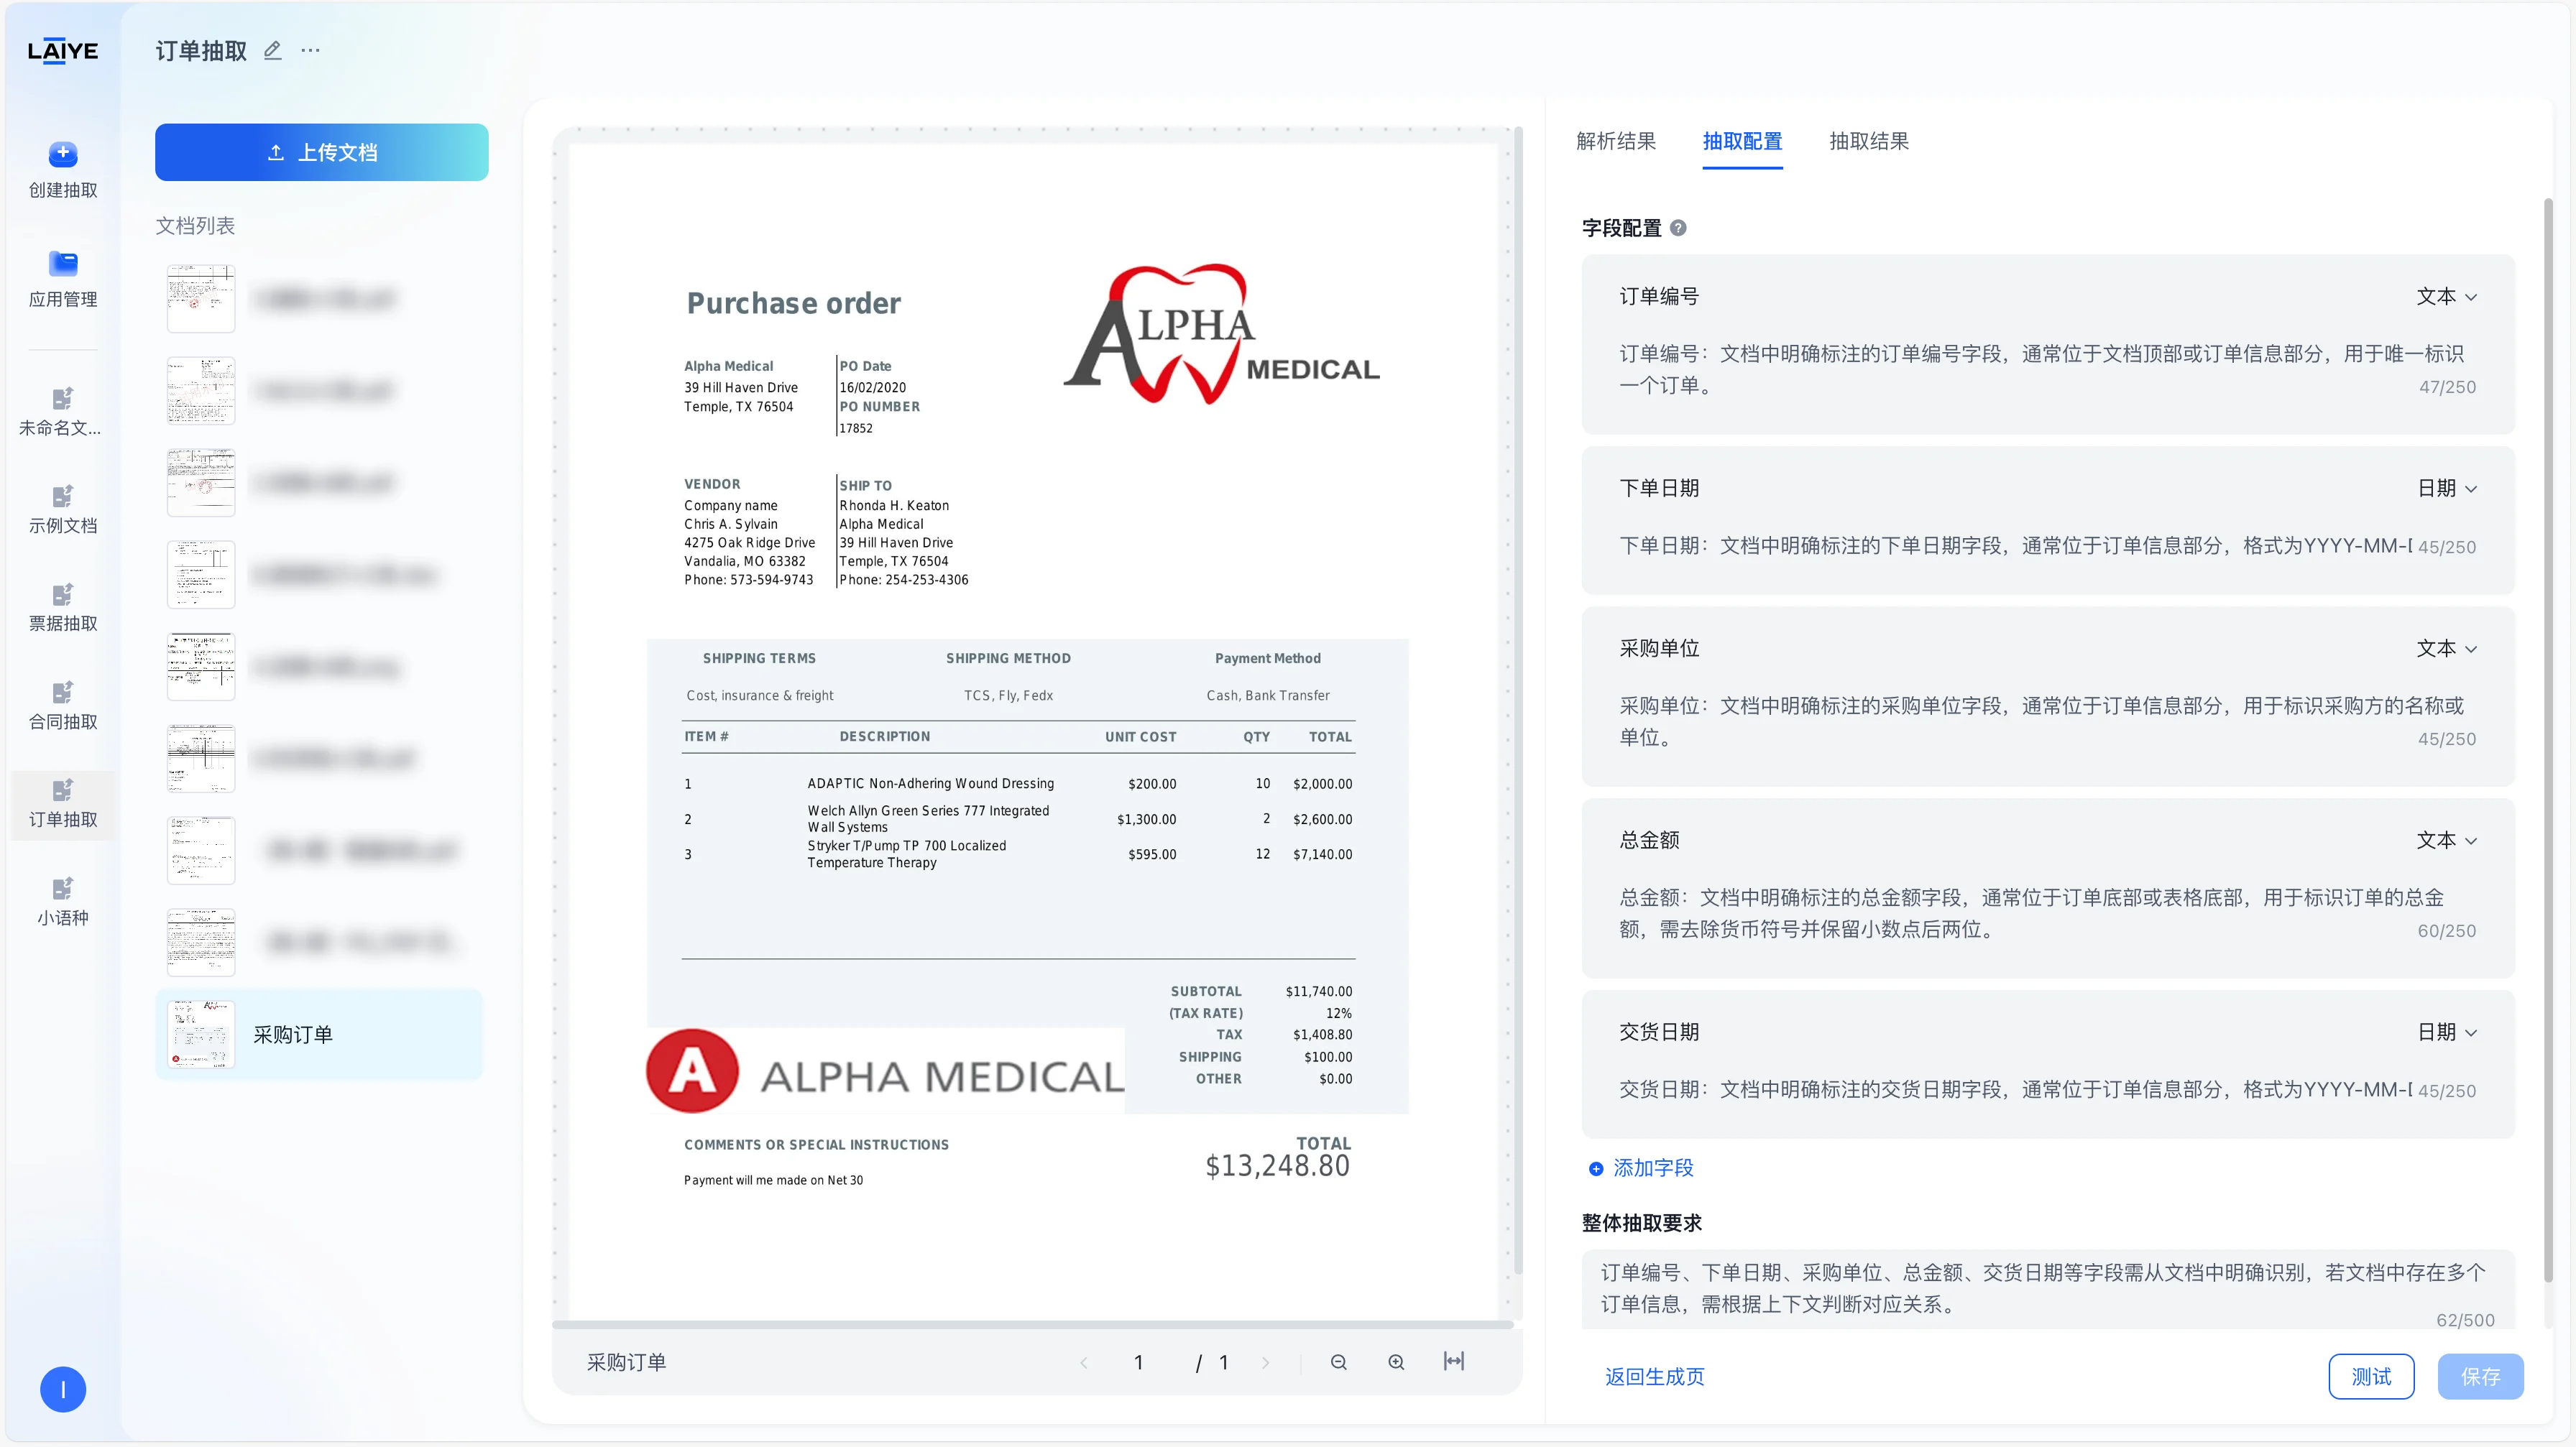Open 应用管理 folder icon

(63, 263)
